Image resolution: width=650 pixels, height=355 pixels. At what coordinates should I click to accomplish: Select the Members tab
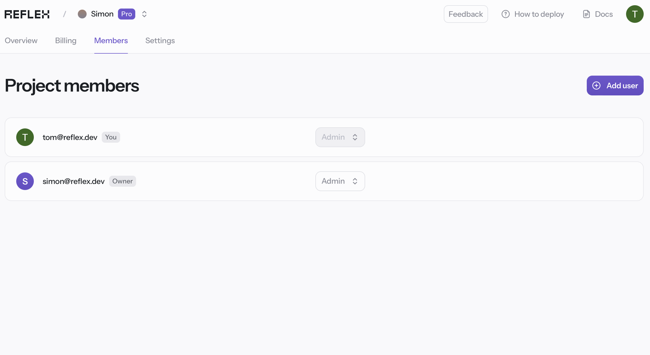[x=111, y=40]
